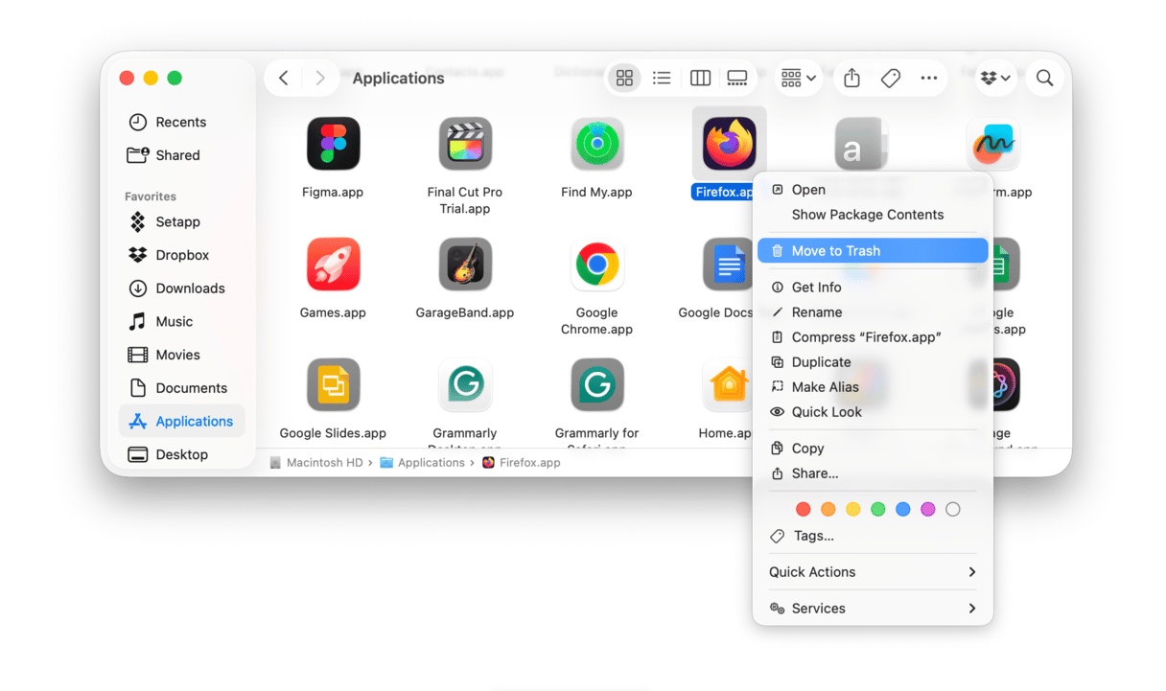The image size is (1166, 691).
Task: Switch to list view
Action: [x=662, y=79]
